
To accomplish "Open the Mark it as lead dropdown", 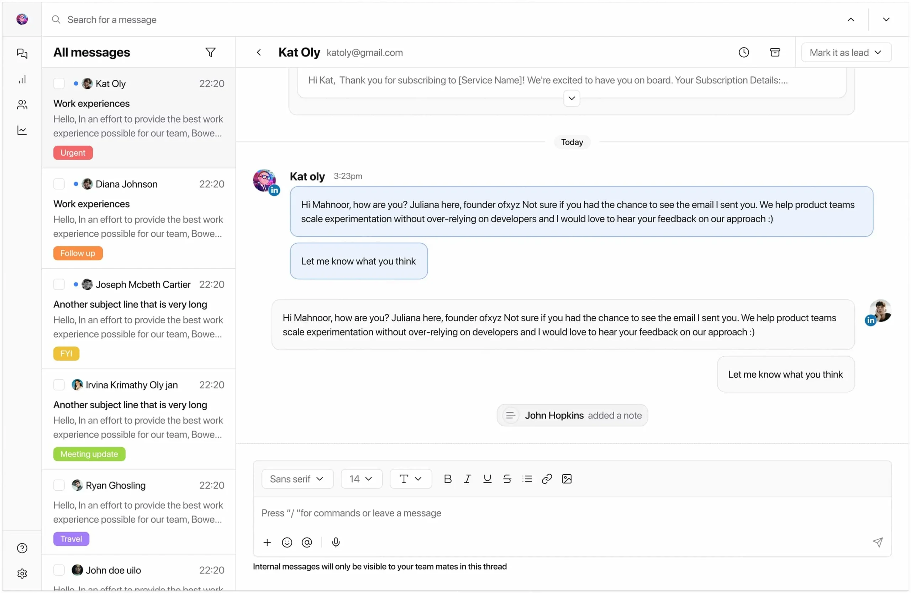I will [846, 52].
